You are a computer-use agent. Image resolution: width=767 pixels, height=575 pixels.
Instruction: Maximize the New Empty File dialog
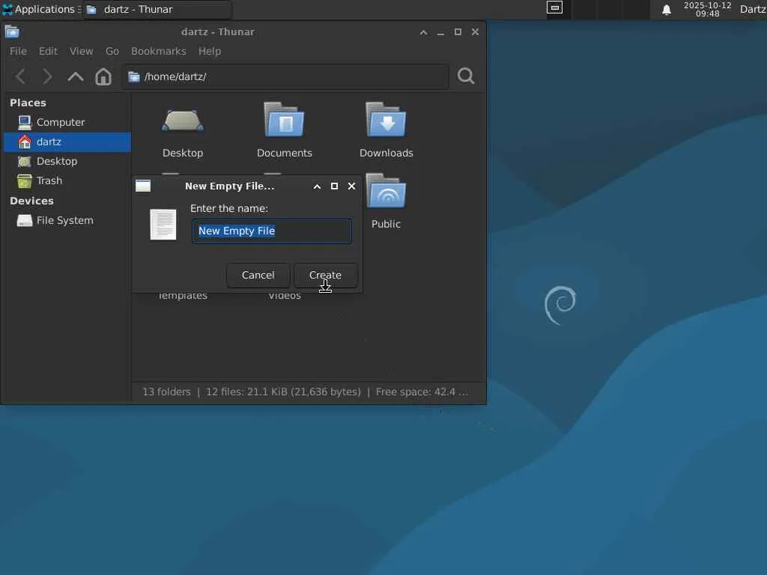(x=334, y=186)
